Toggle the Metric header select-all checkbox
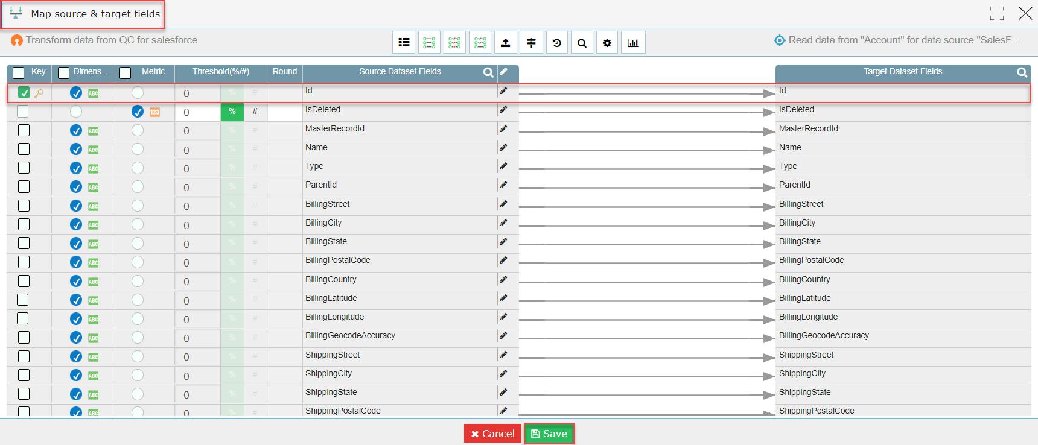This screenshot has width=1038, height=445. (125, 73)
